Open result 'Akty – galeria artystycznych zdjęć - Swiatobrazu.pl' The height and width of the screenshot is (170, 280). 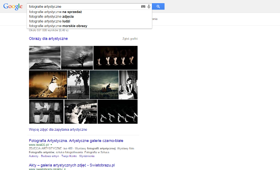72,165
